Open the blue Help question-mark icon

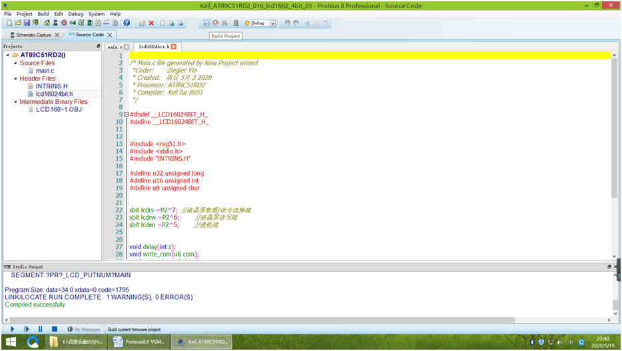pos(127,23)
